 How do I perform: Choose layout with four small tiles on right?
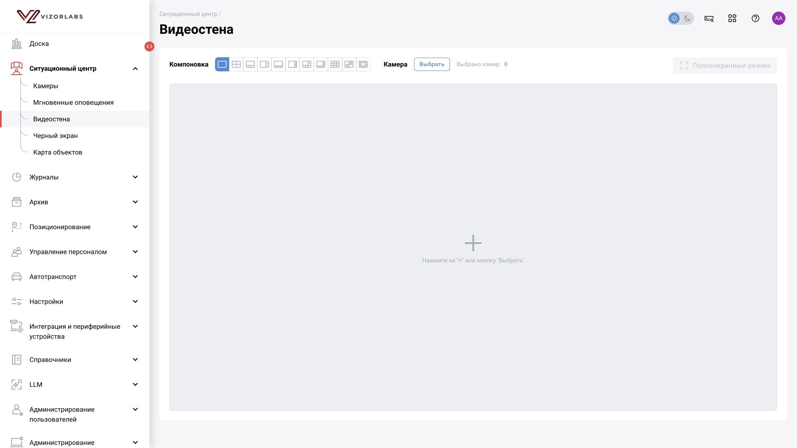coord(293,64)
